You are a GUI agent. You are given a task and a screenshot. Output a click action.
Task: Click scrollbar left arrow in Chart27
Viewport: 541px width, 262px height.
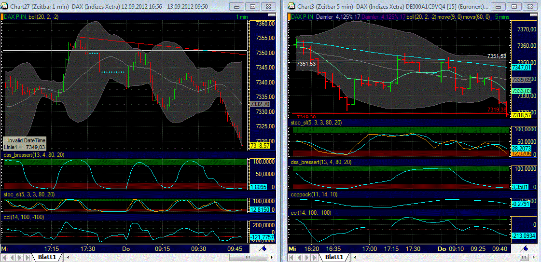[68, 257]
